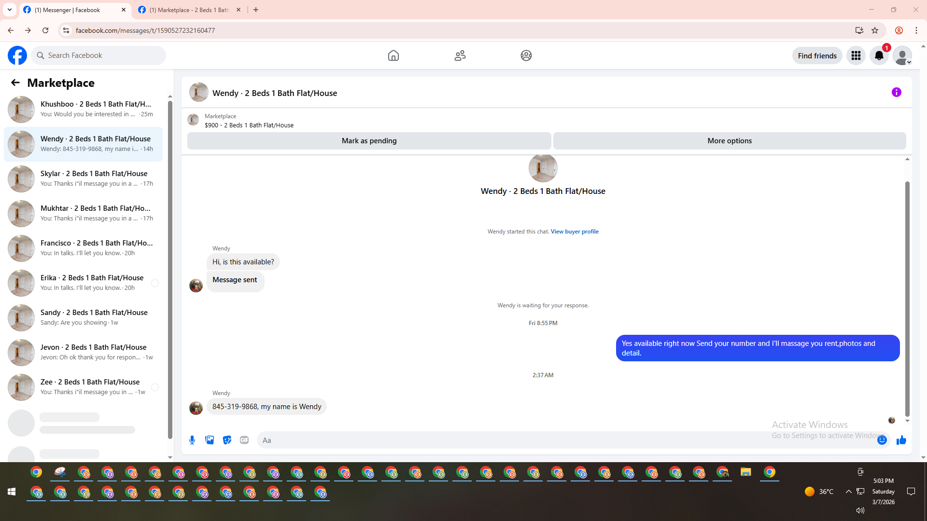Record a voice clip with microphone icon
This screenshot has width=927, height=521.
click(192, 440)
